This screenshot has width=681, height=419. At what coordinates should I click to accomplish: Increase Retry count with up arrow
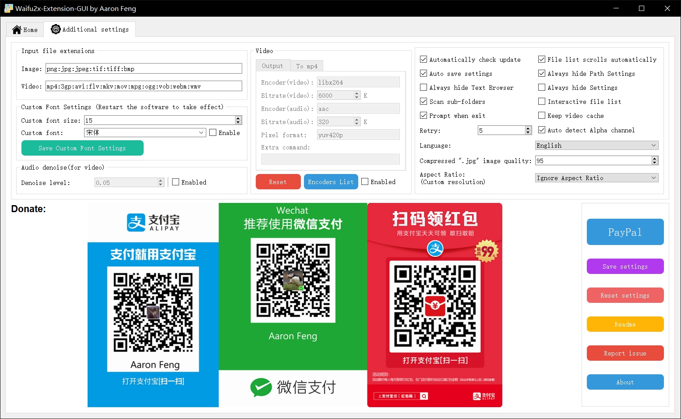pyautogui.click(x=528, y=128)
